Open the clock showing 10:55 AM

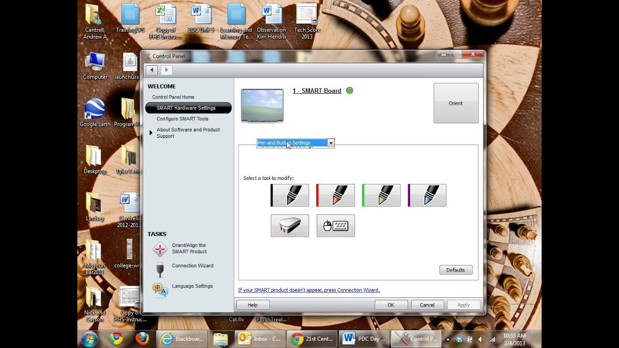click(514, 339)
